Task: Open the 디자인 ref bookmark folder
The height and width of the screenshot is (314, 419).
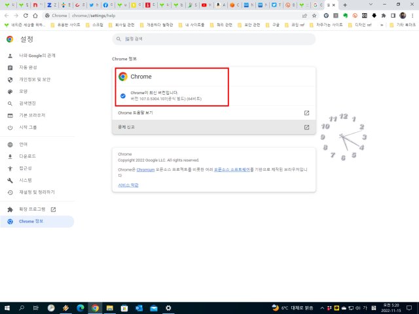Action: (x=360, y=25)
